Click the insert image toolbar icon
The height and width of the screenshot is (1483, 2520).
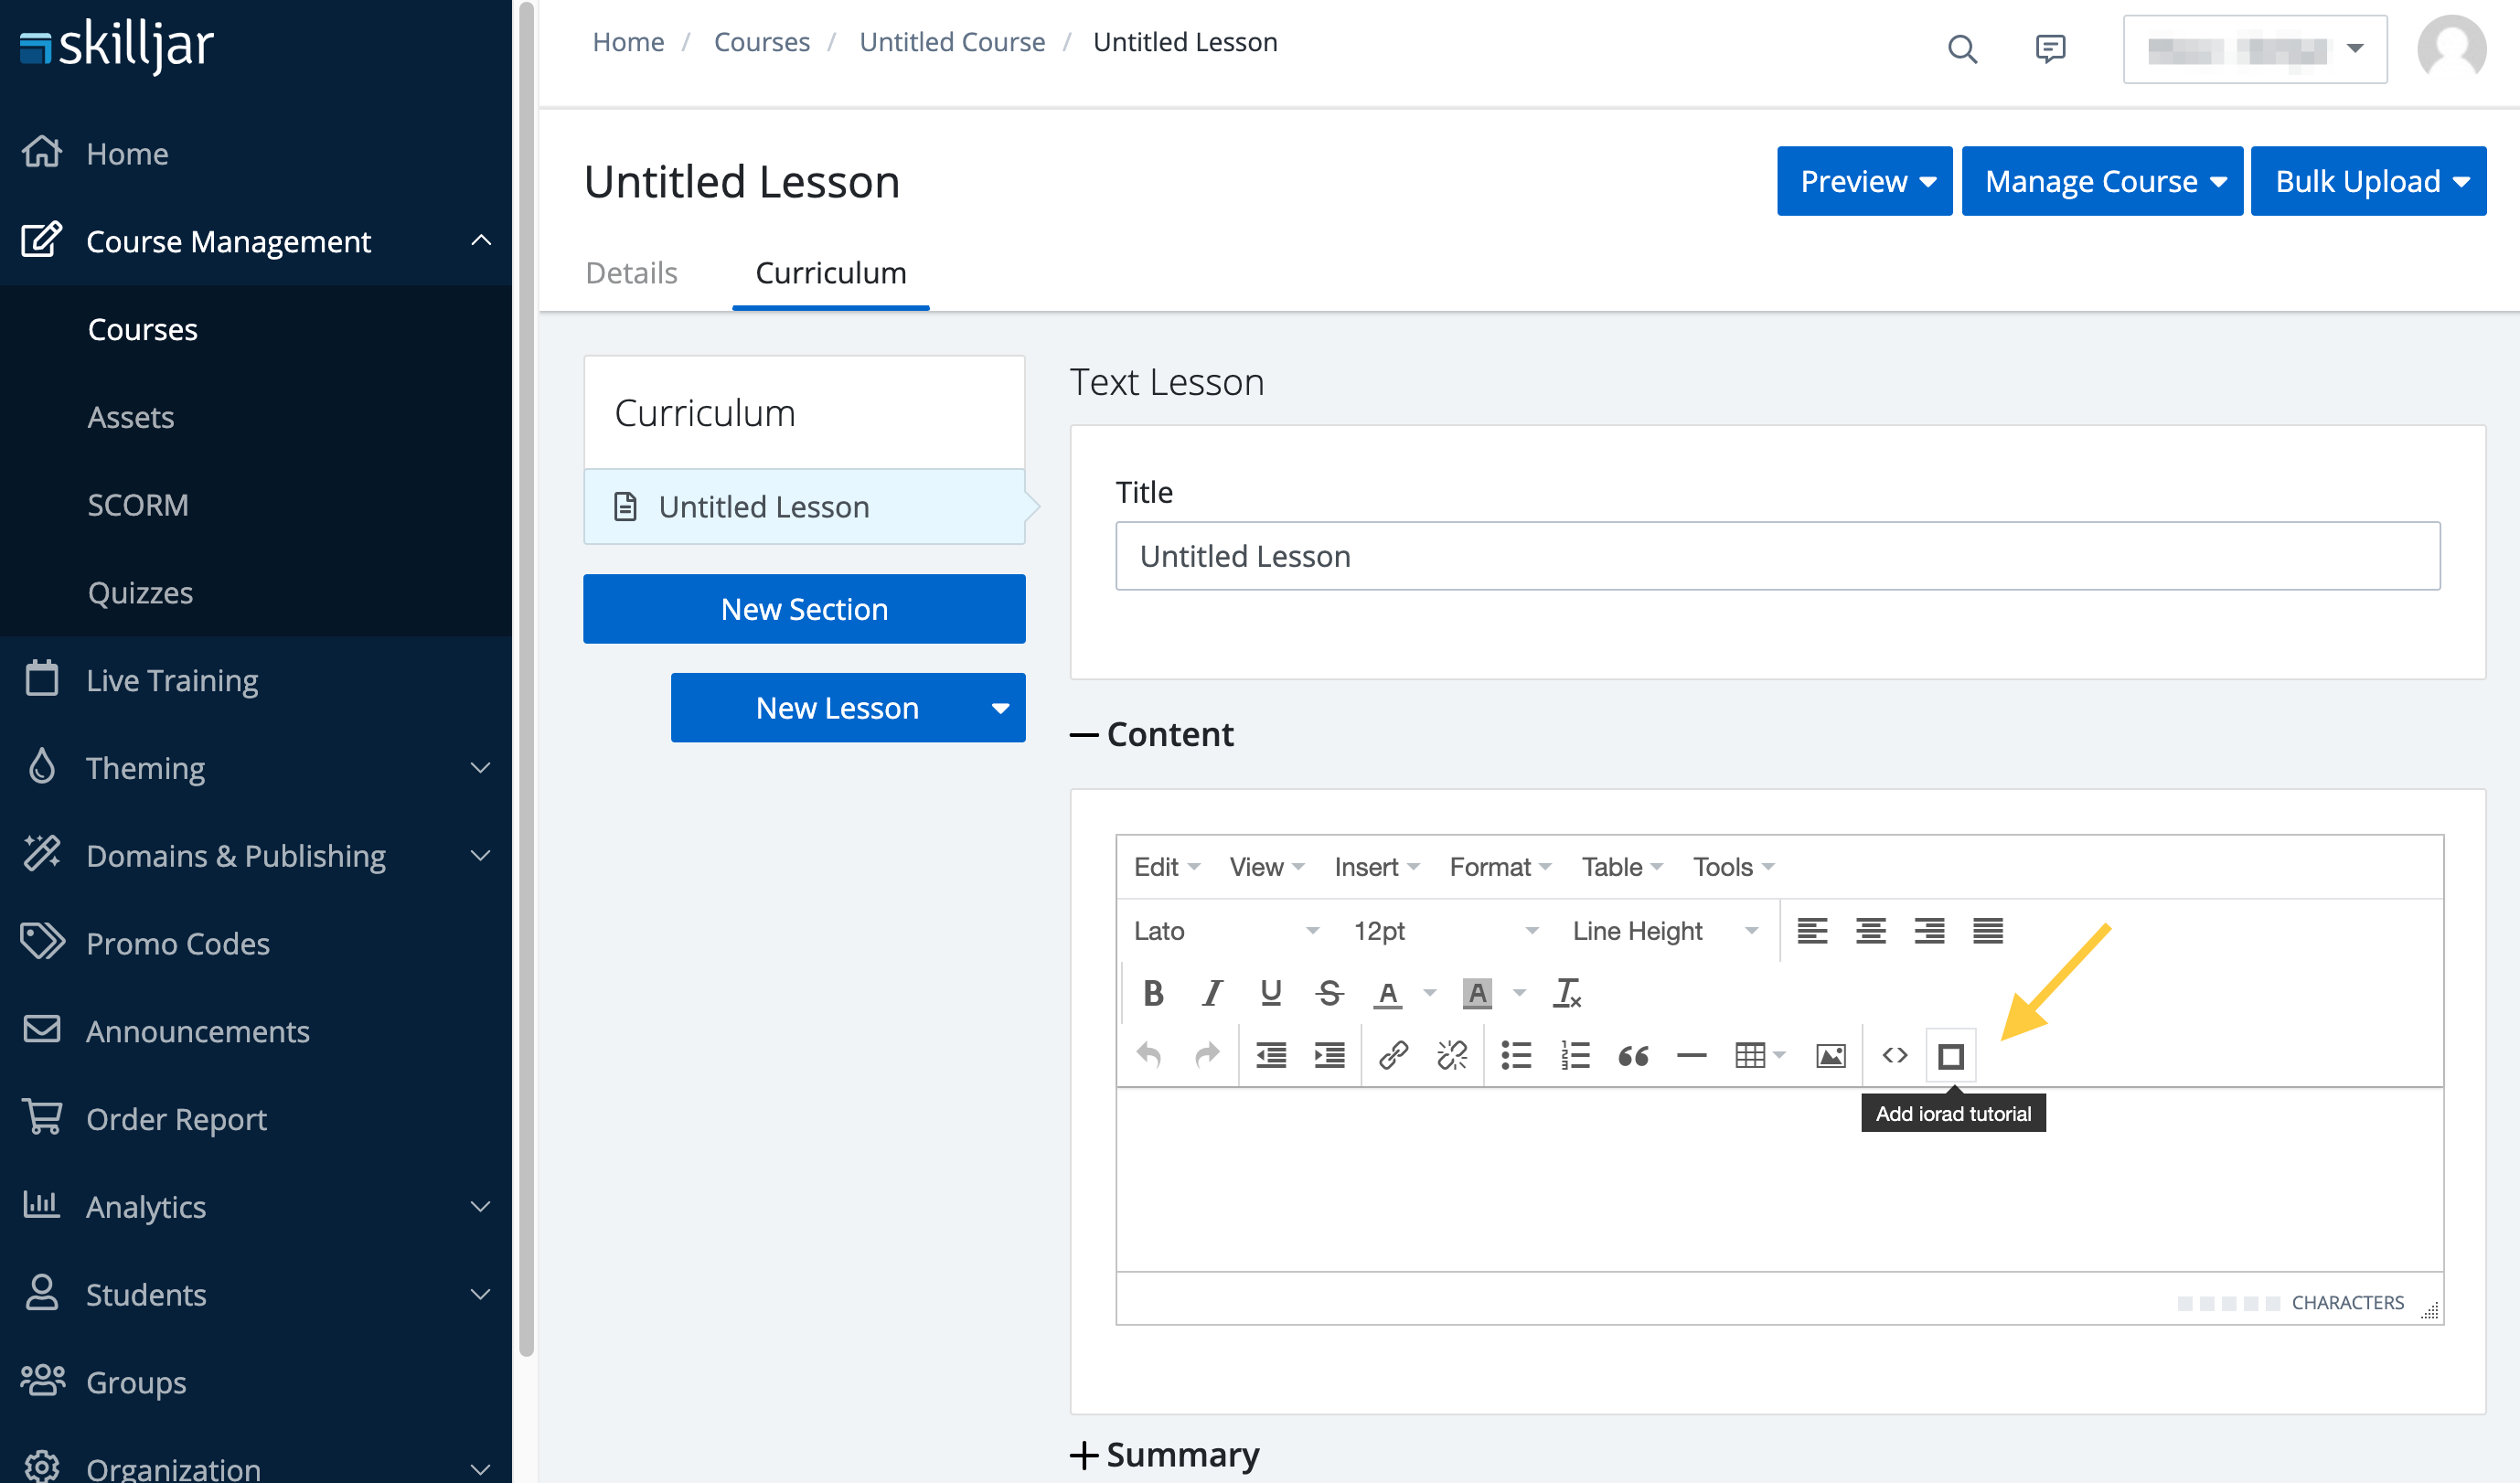pos(1830,1056)
